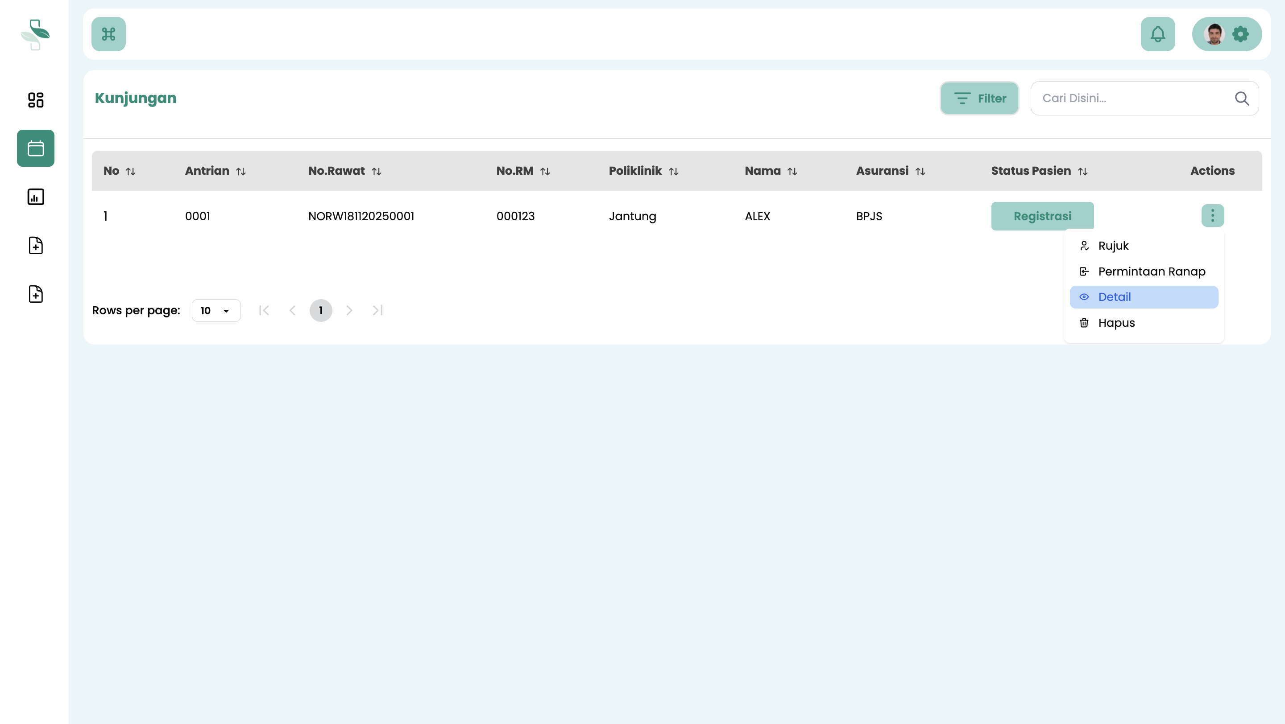Viewport: 1285px width, 724px height.
Task: Toggle sorting on the No.RM column
Action: click(x=545, y=171)
